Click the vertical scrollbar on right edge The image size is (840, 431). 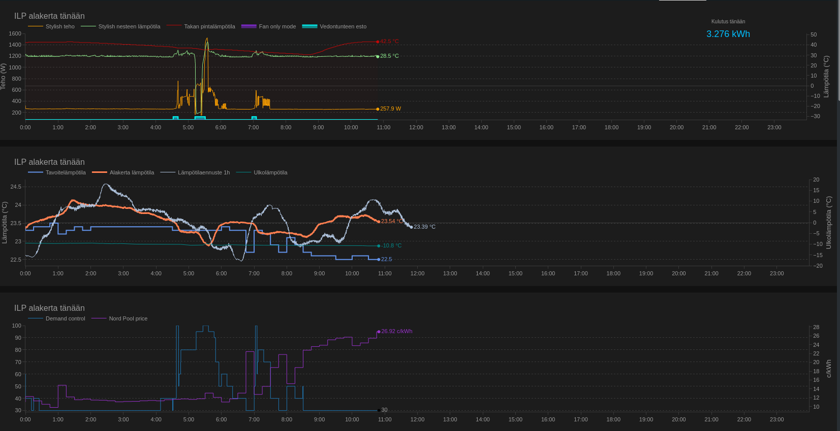click(x=838, y=51)
